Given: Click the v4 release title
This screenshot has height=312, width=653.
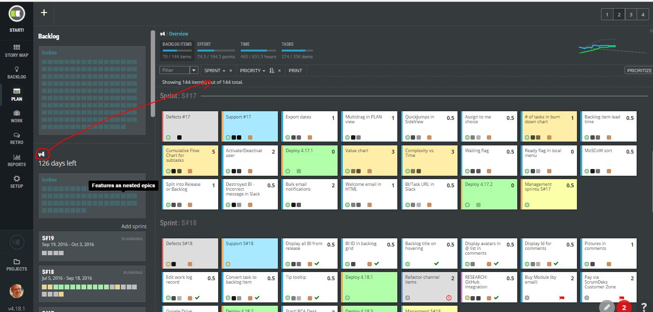Looking at the screenshot, I should pyautogui.click(x=42, y=154).
